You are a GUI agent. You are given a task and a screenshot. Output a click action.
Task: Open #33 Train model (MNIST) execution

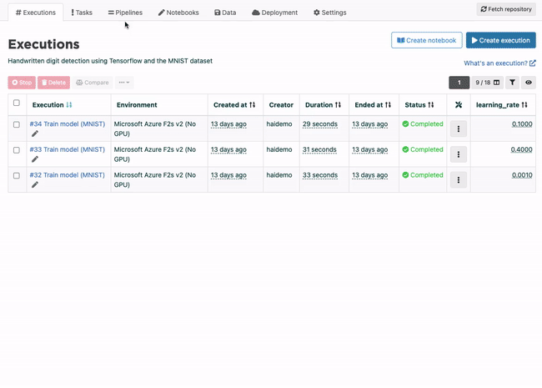[67, 149]
